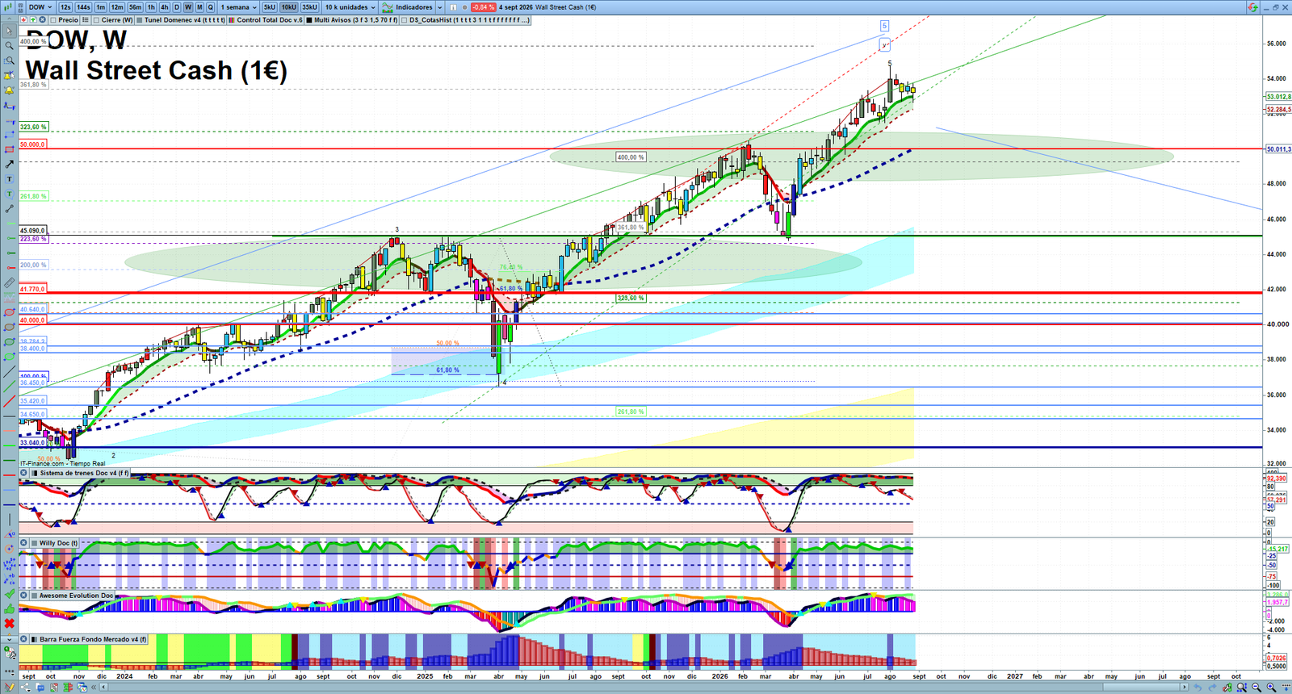Click the green checkmark icon in left toolbar
Image resolution: width=1292 pixels, height=694 pixels.
[9, 593]
